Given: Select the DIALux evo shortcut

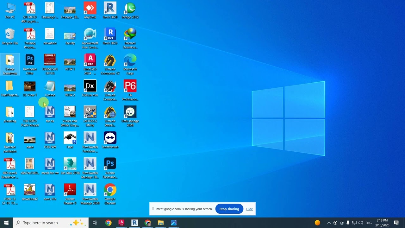Looking at the screenshot, I should [x=90, y=89].
